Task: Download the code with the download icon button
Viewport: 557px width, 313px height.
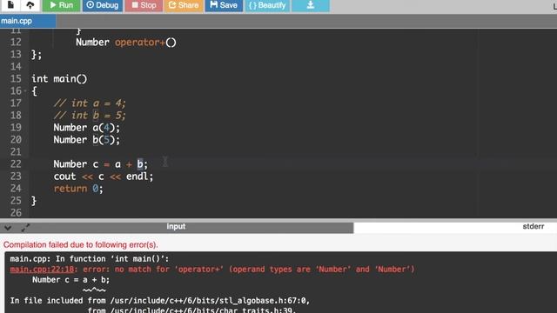Action: tap(311, 5)
